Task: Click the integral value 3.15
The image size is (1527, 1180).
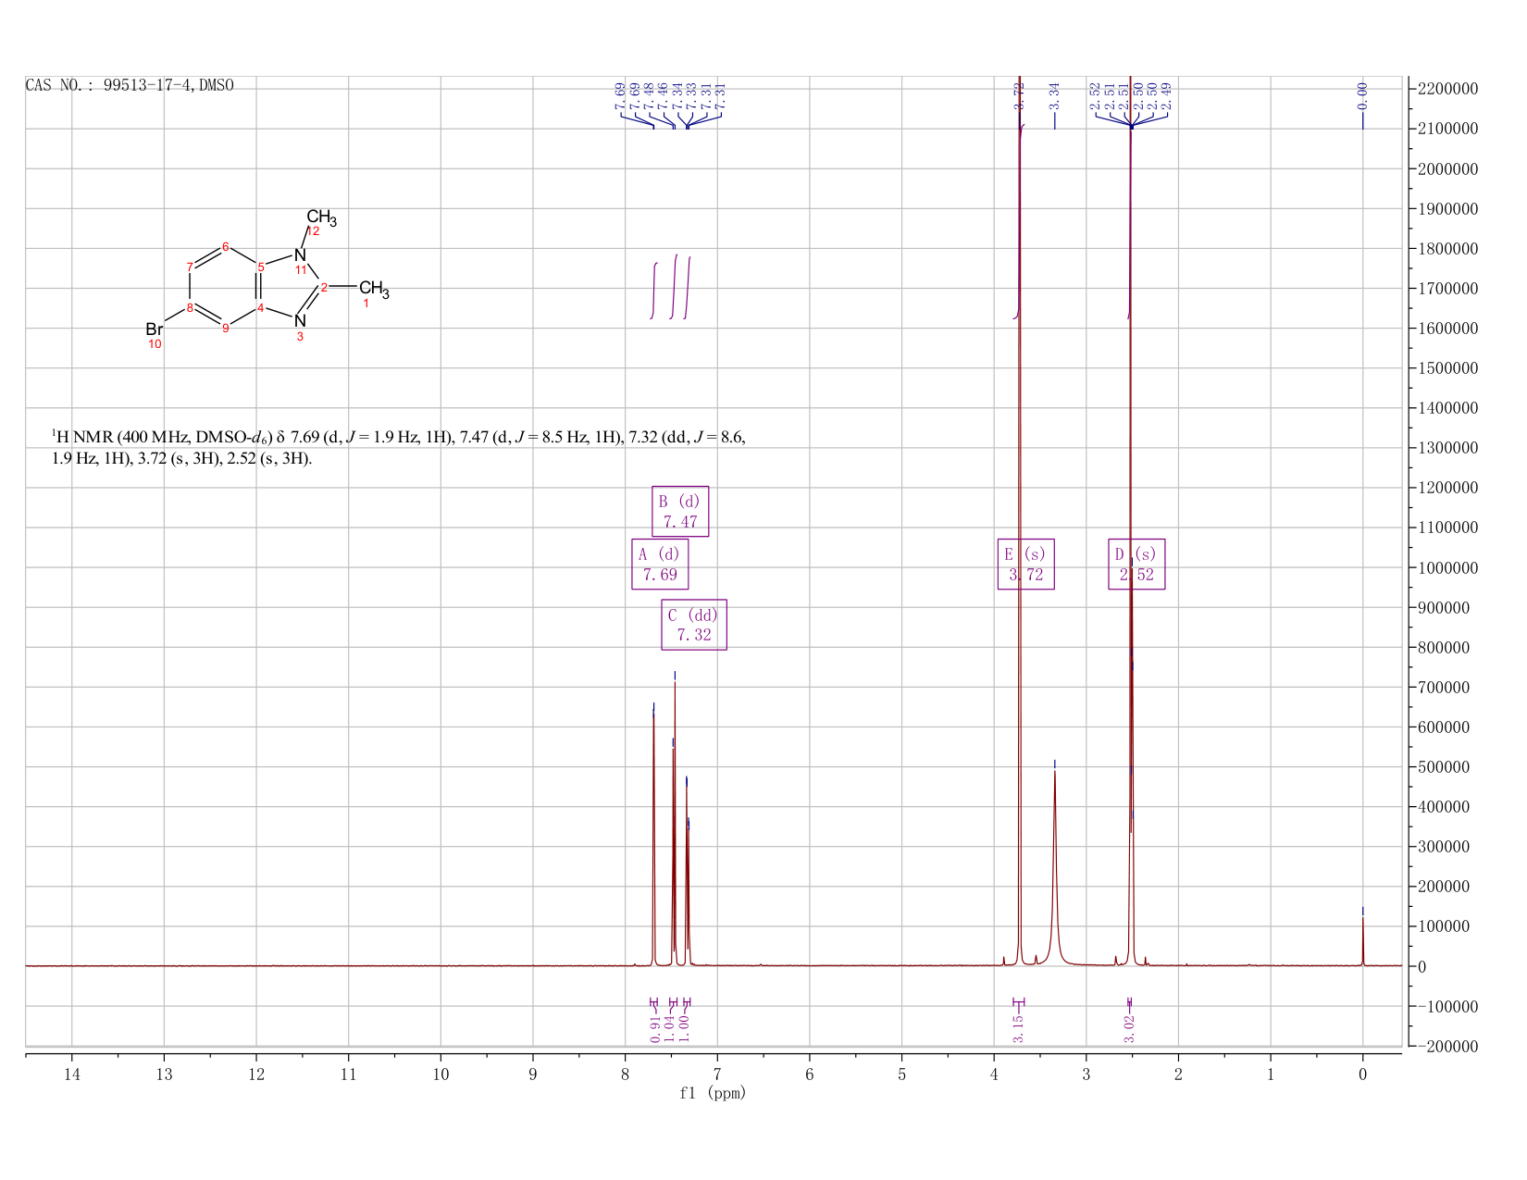Action: [1018, 1029]
